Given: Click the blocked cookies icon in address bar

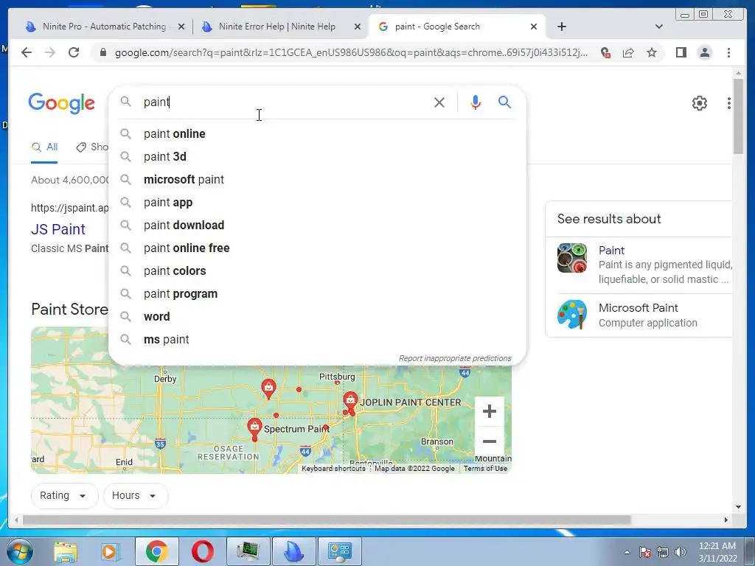Looking at the screenshot, I should (x=605, y=52).
